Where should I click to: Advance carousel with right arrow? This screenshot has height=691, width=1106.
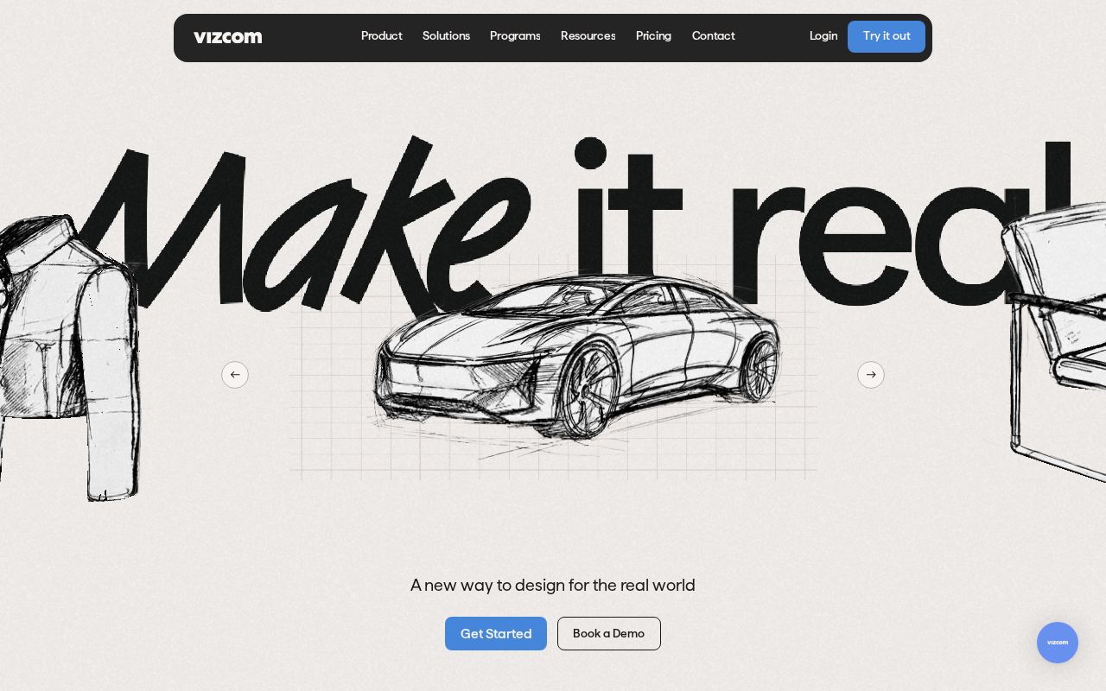click(x=871, y=375)
